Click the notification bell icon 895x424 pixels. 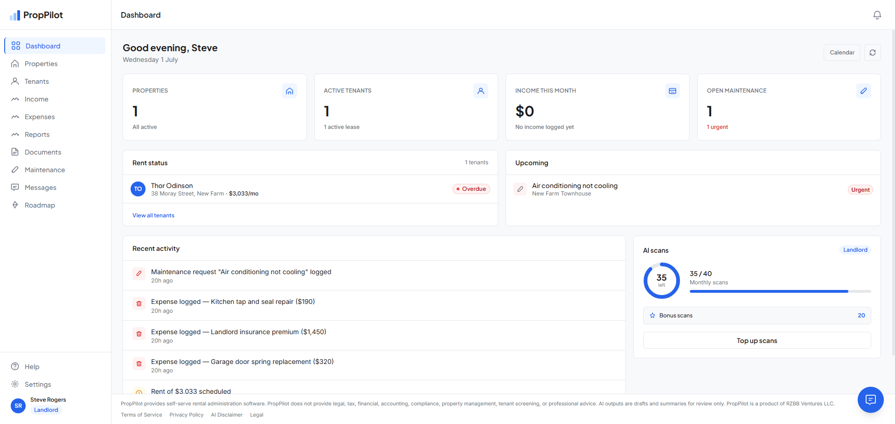click(877, 15)
